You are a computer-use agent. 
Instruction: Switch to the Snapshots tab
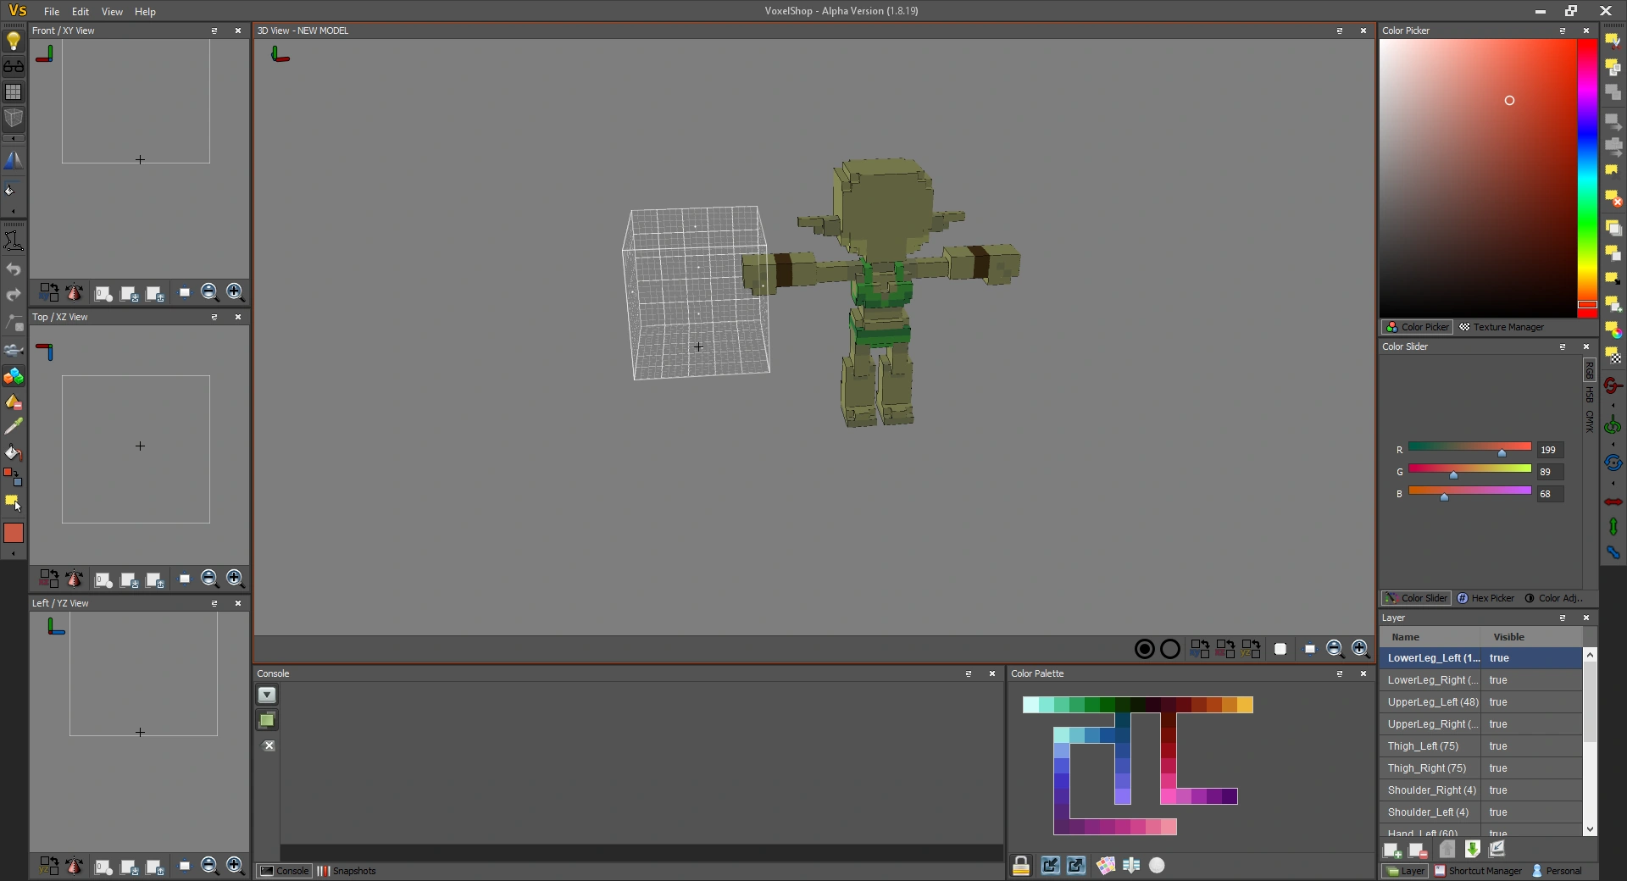coord(347,871)
